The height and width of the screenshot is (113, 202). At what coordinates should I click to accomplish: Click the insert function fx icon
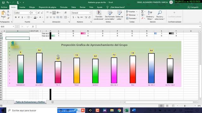(x=33, y=26)
